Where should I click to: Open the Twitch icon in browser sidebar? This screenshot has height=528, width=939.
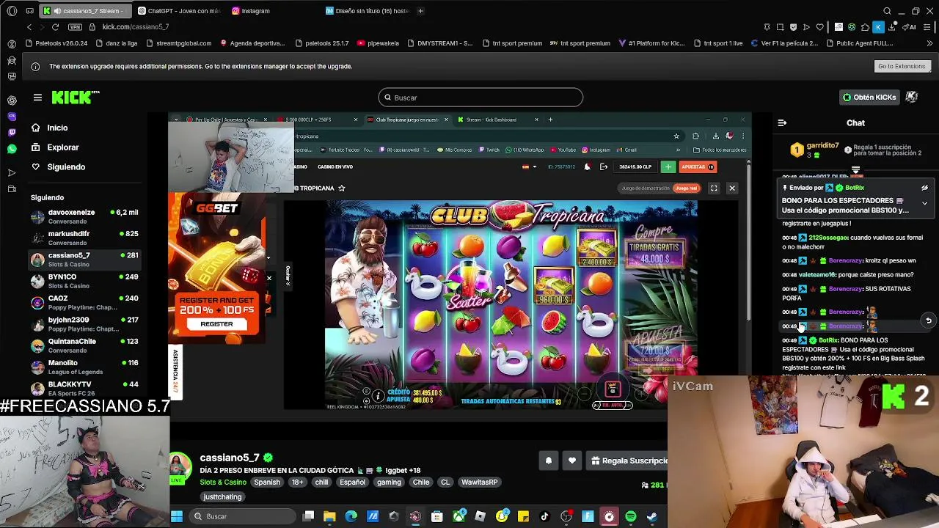pyautogui.click(x=12, y=133)
